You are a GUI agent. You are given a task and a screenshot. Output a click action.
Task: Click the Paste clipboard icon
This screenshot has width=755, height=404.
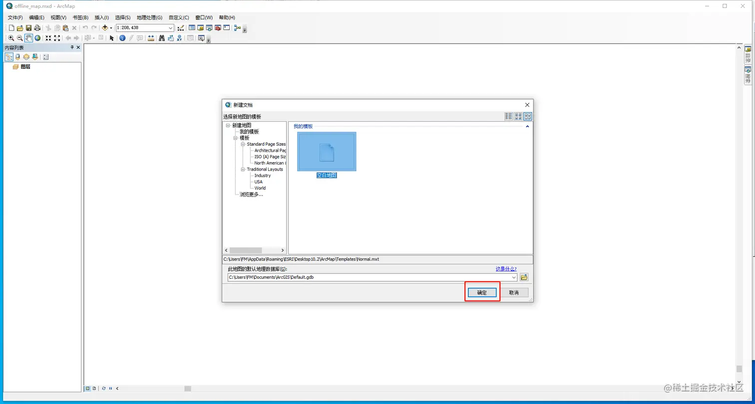coord(65,28)
